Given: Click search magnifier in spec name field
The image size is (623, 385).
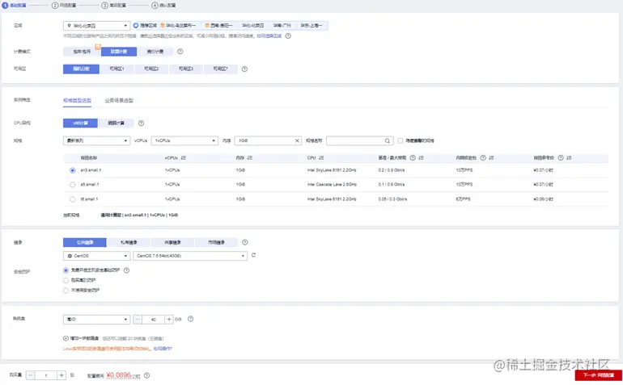Looking at the screenshot, I should pos(387,140).
